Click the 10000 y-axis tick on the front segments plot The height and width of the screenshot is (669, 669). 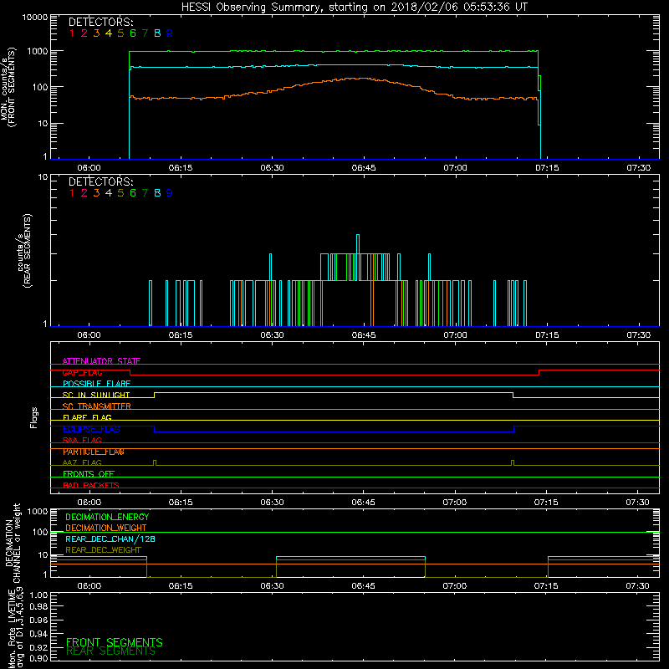(x=35, y=17)
